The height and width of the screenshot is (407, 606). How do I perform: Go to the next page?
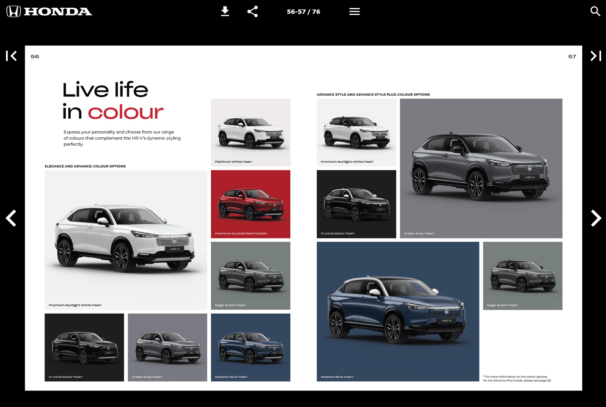pos(596,218)
